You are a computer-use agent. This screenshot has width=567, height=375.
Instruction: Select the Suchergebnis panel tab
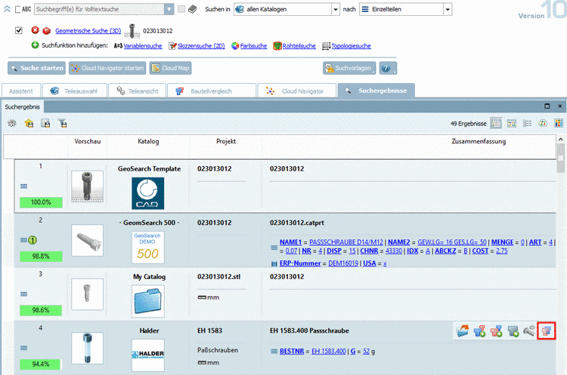[x=23, y=107]
